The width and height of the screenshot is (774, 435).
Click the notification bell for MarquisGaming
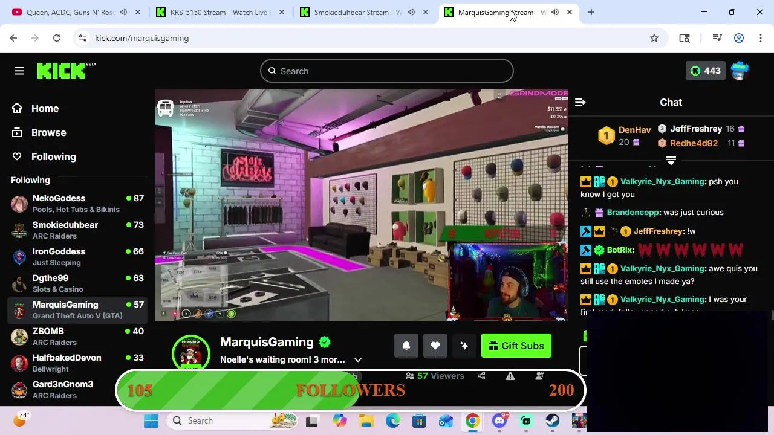point(406,346)
